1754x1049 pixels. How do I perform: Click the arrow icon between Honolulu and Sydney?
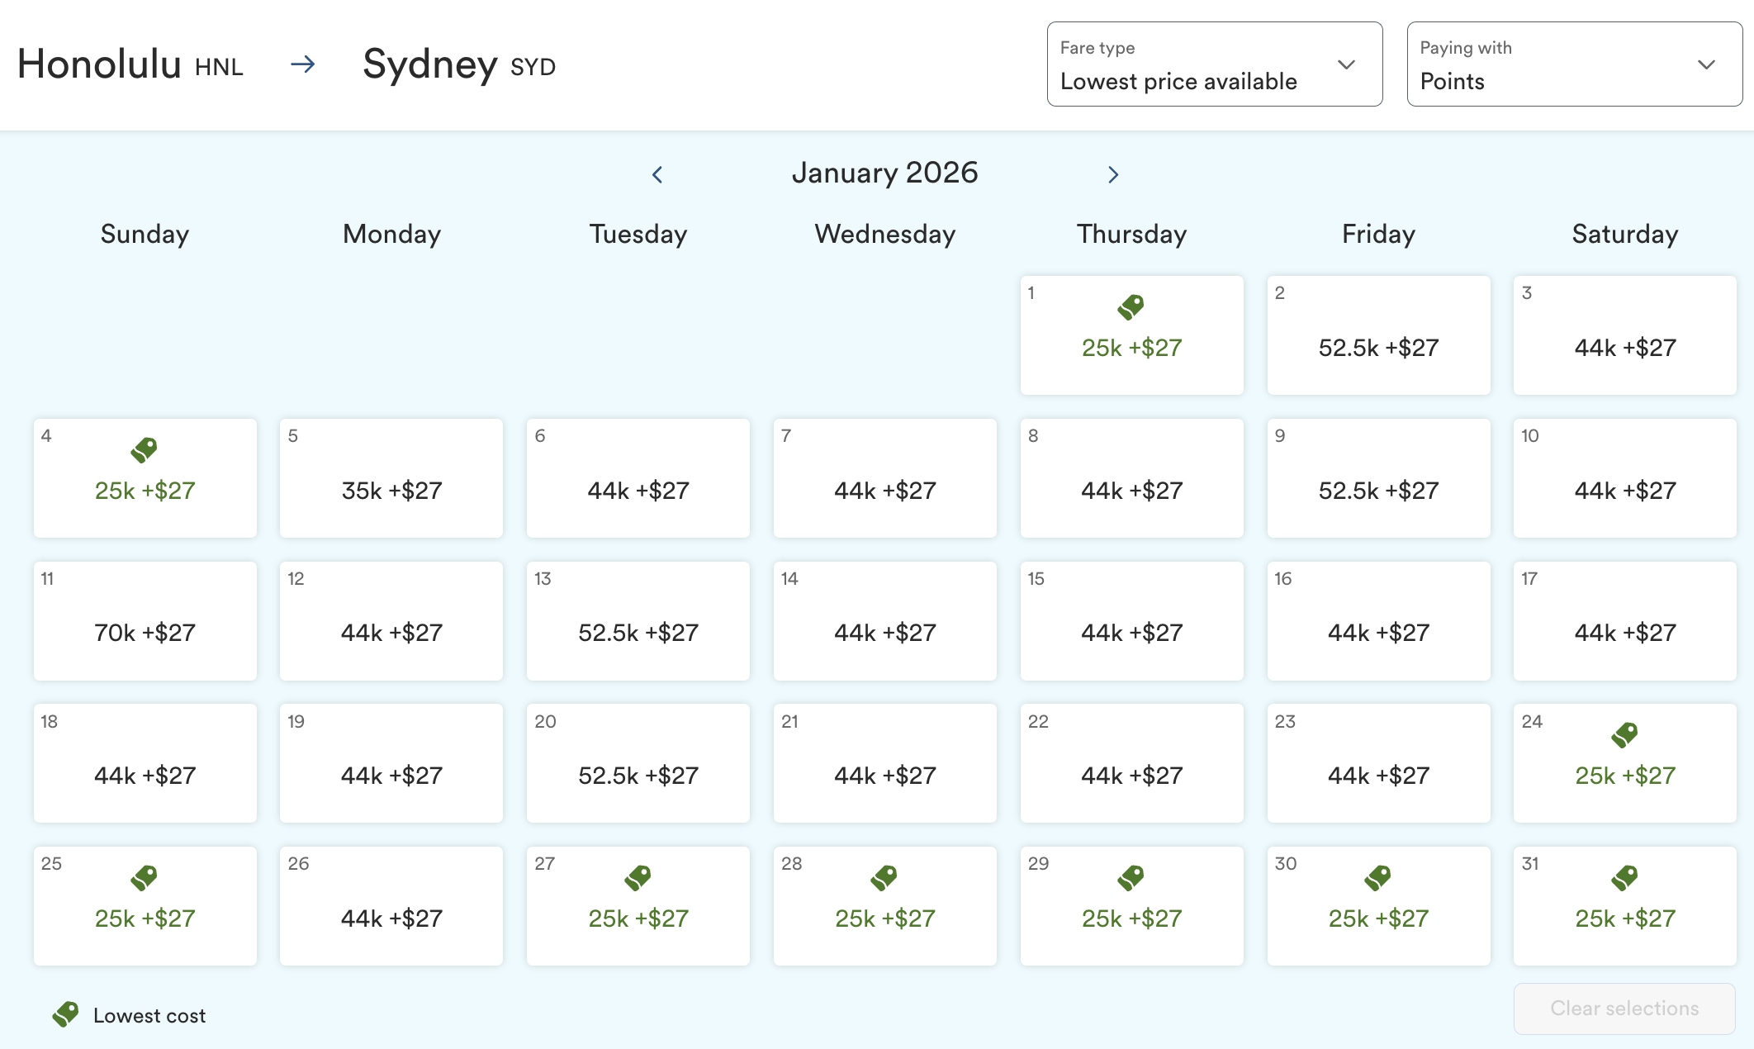pyautogui.click(x=303, y=64)
